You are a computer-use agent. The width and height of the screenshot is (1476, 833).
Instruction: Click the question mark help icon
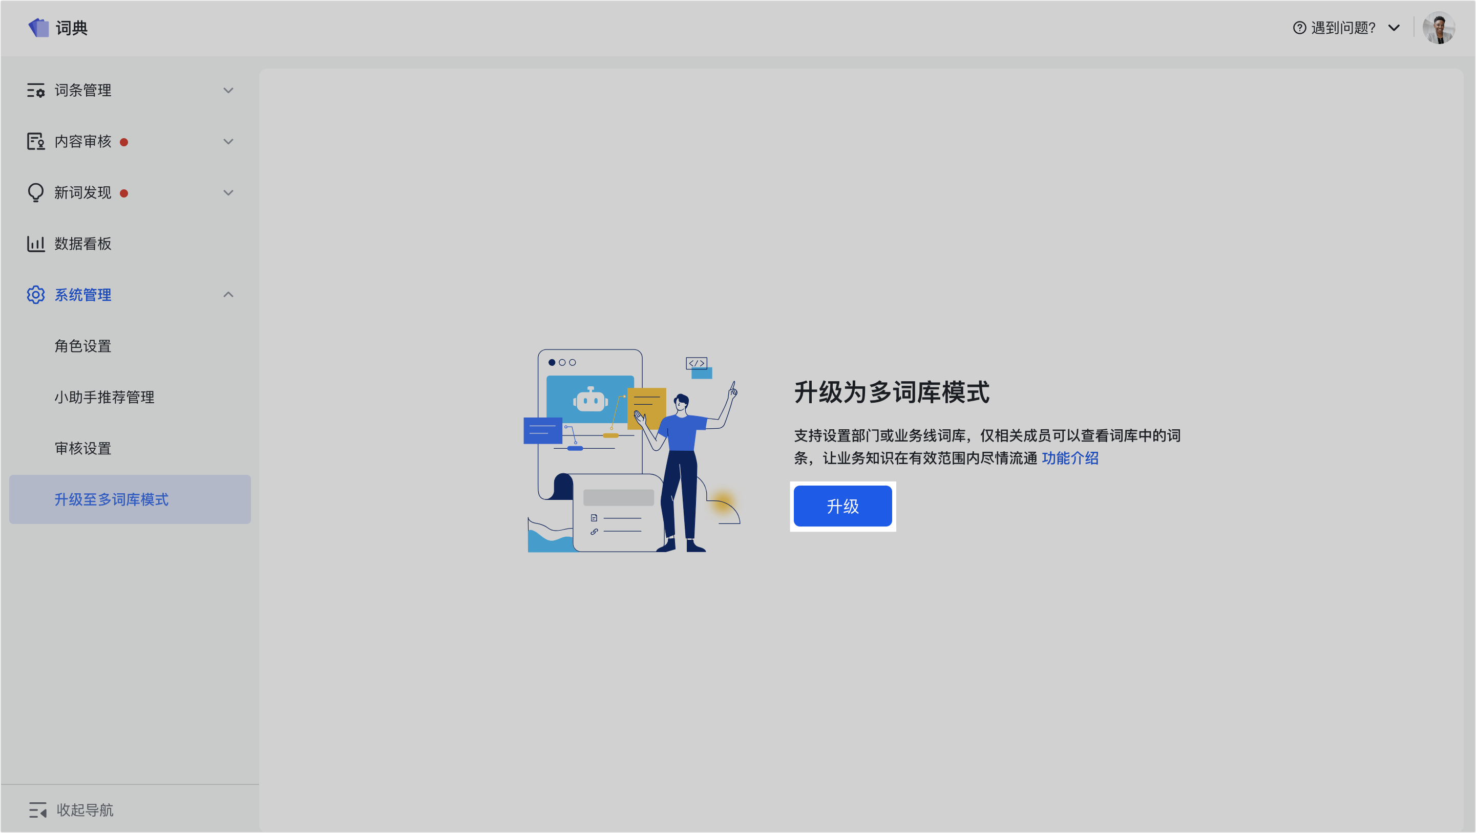[1299, 28]
